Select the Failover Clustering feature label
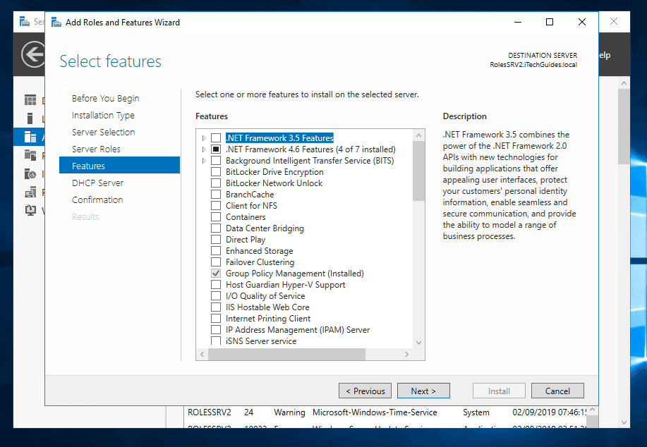This screenshot has width=647, height=447. [x=260, y=262]
